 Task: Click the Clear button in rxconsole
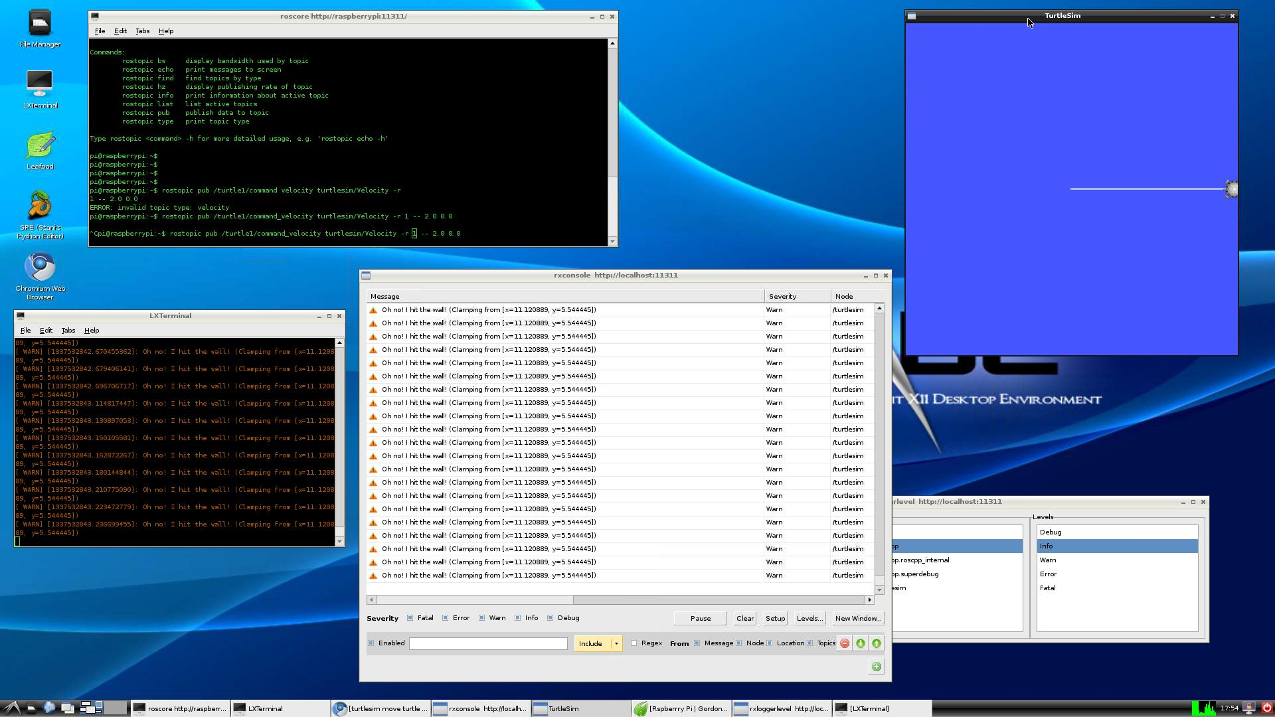tap(744, 617)
